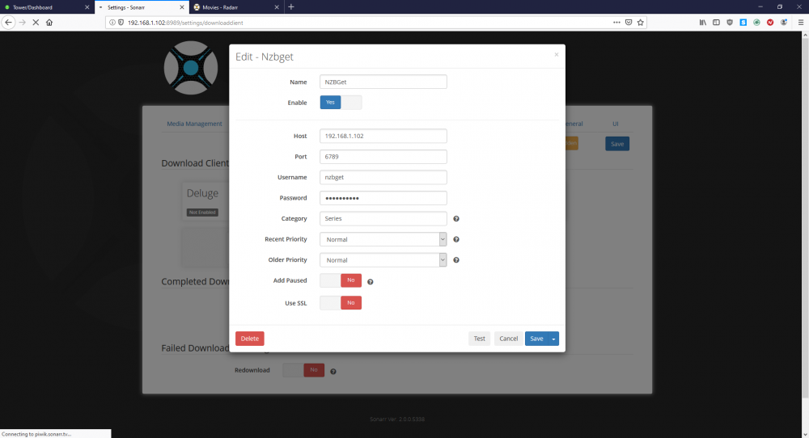Go to the Firefox home page
809x438 pixels.
click(x=49, y=22)
